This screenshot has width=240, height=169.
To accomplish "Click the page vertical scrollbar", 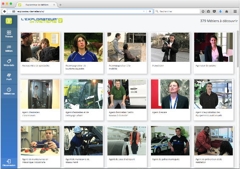I will (x=238, y=49).
